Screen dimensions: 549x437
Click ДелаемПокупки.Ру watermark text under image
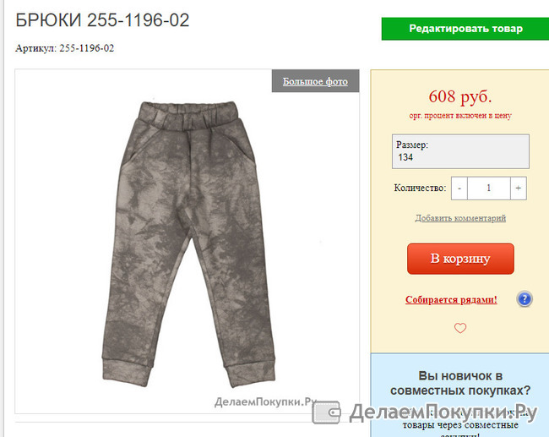265,401
